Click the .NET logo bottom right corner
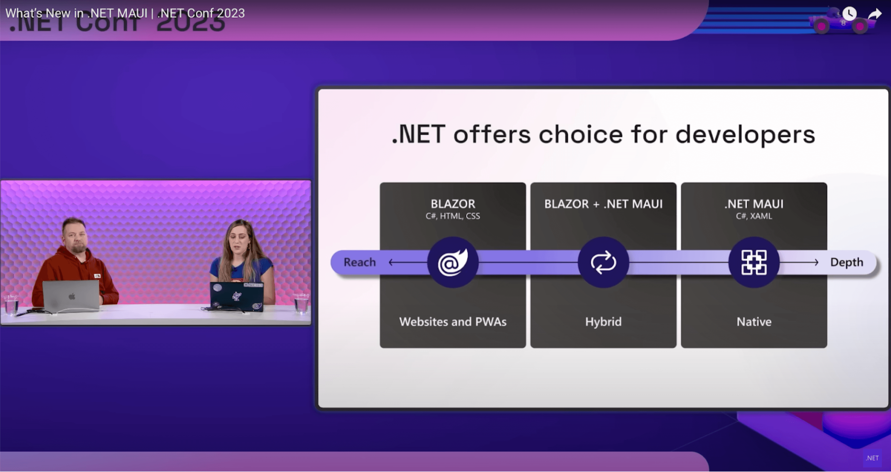This screenshot has height=472, width=891. (872, 457)
